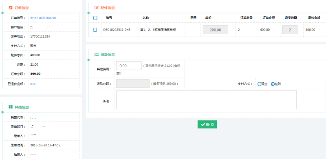Click part name 第1、2、3缸高压油管总成
The width and height of the screenshot is (326, 159).
click(158, 30)
